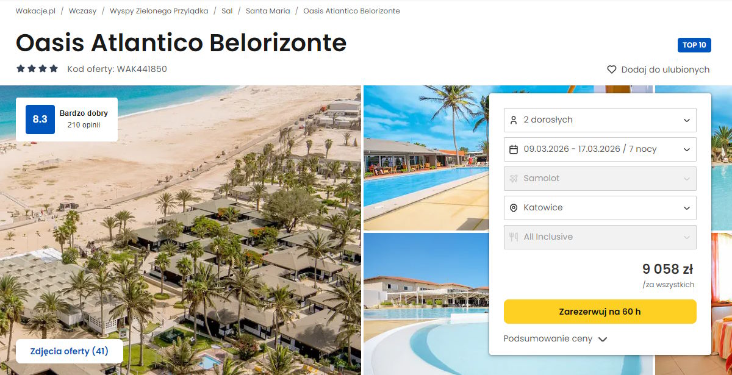Open the Katowice departure city dropdown
This screenshot has height=375, width=732.
click(x=600, y=208)
